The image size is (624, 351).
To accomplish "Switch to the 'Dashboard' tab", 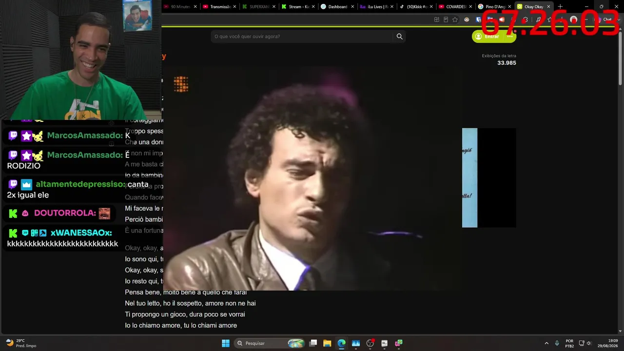I will [337, 7].
